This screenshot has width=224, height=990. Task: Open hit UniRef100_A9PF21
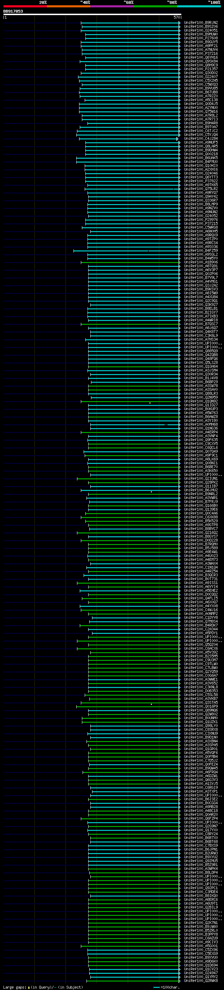coord(201,46)
